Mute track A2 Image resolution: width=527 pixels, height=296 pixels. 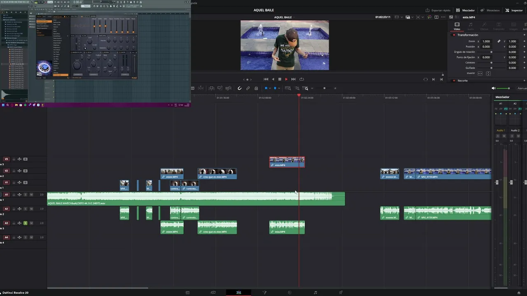click(31, 209)
